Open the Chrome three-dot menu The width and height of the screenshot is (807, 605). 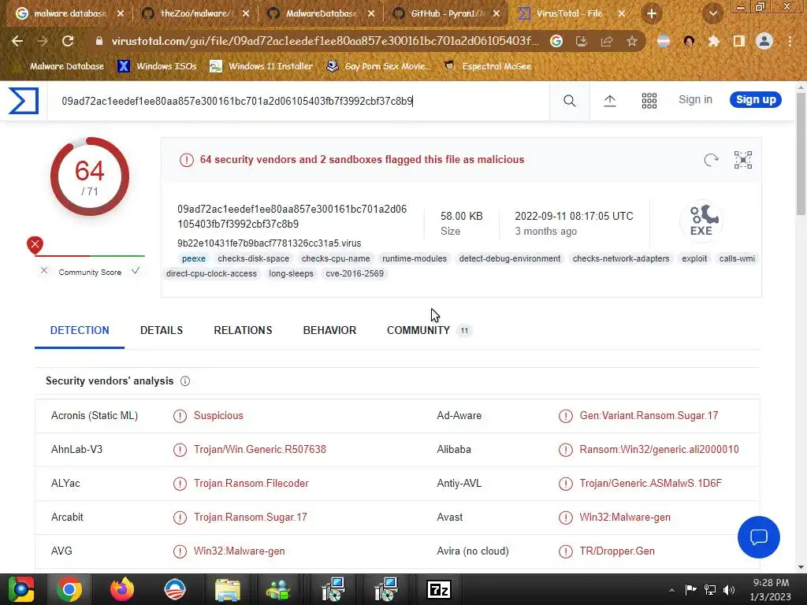790,41
